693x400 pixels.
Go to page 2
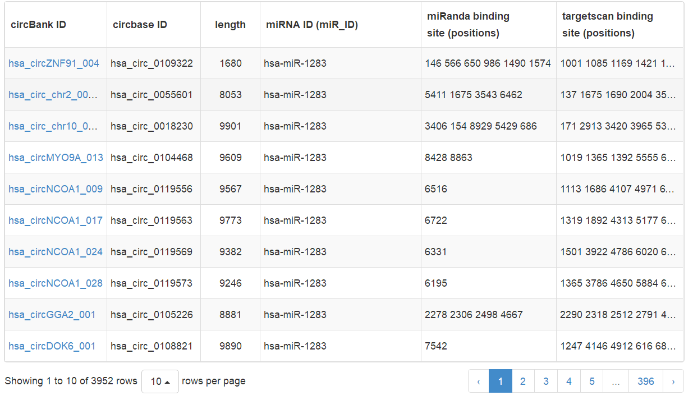pyautogui.click(x=523, y=381)
